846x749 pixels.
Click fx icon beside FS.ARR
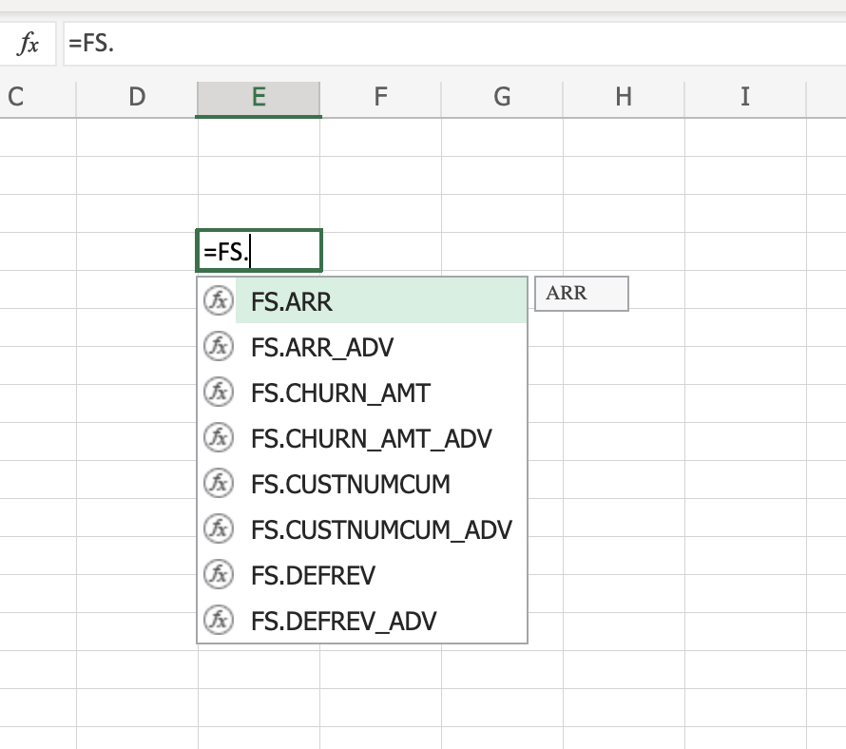click(219, 300)
